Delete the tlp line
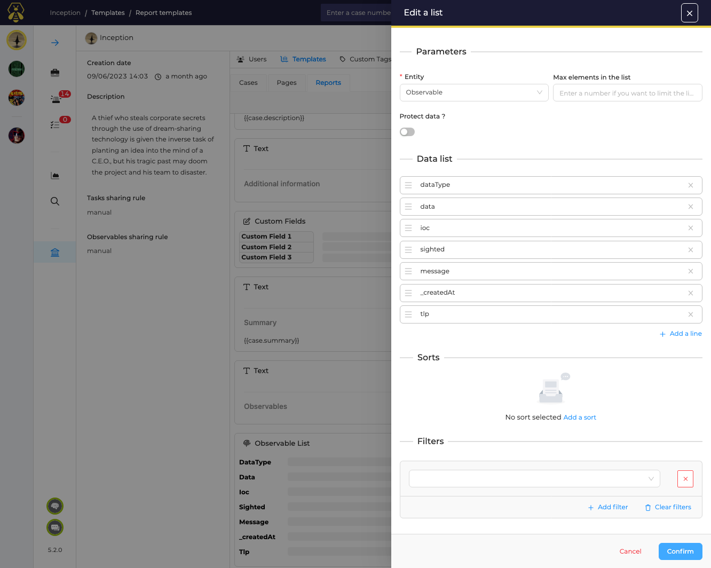Image resolution: width=711 pixels, height=568 pixels. (690, 314)
